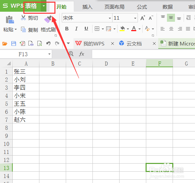195x183 pixels.
Task: Select all cells corner button
Action: click(9, 64)
